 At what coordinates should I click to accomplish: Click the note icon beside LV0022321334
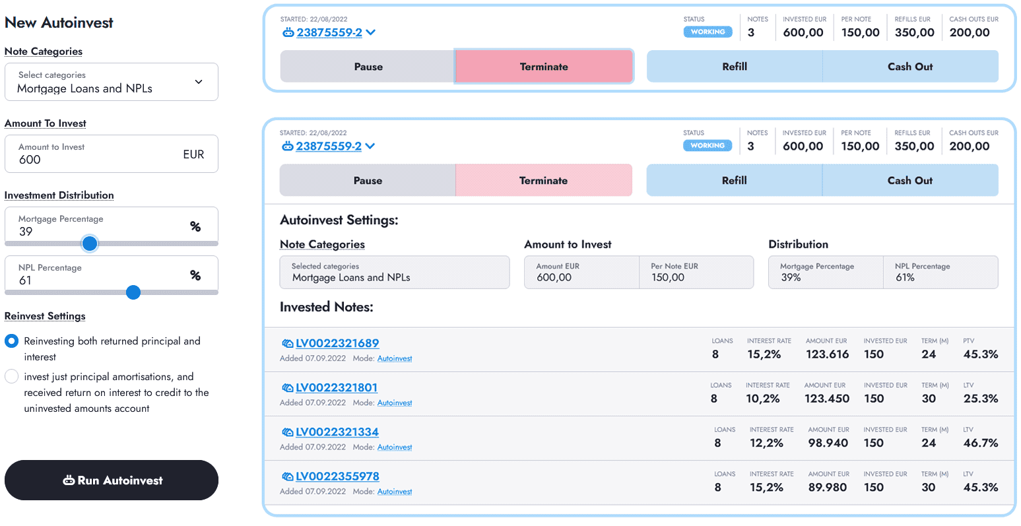[287, 432]
